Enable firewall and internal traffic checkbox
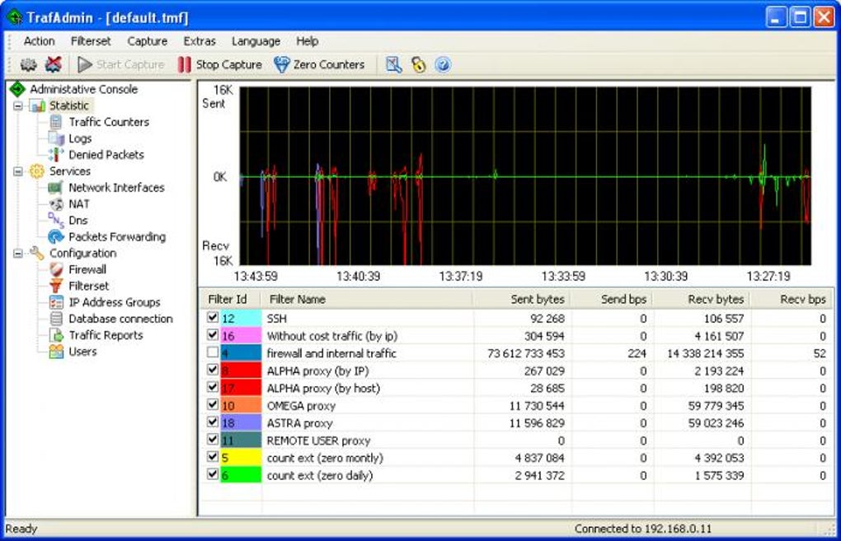 213,352
